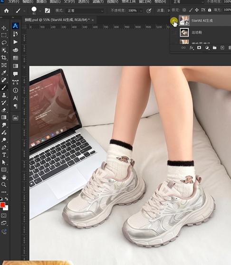Expand the 不透明度 opacity dropdown arrow

pyautogui.click(x=141, y=11)
